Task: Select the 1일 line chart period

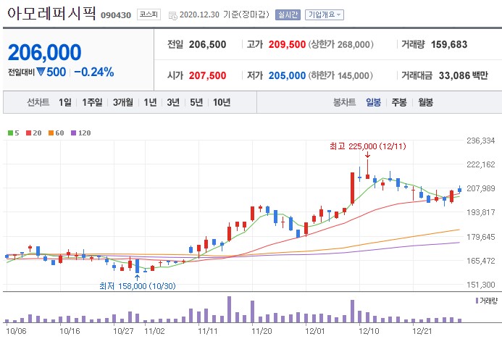Action: tap(65, 102)
